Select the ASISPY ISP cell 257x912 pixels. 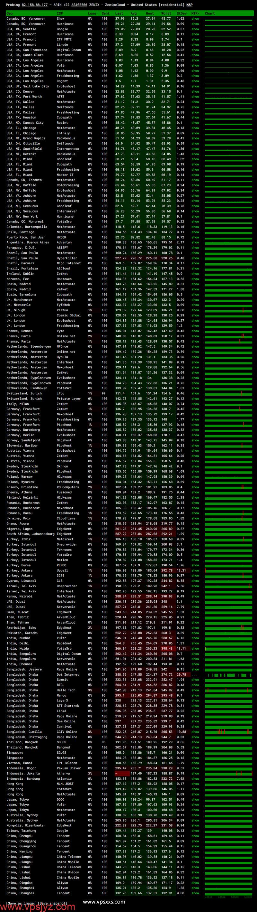[x=63, y=248]
